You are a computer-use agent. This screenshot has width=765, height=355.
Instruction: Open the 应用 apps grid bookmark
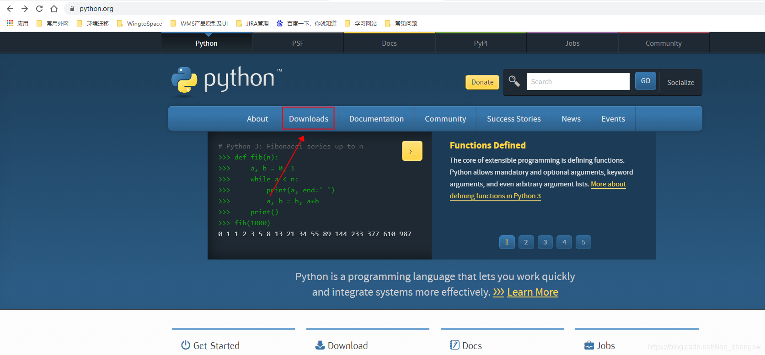(17, 23)
